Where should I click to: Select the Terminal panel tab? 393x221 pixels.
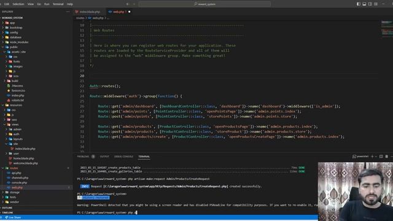(144, 157)
